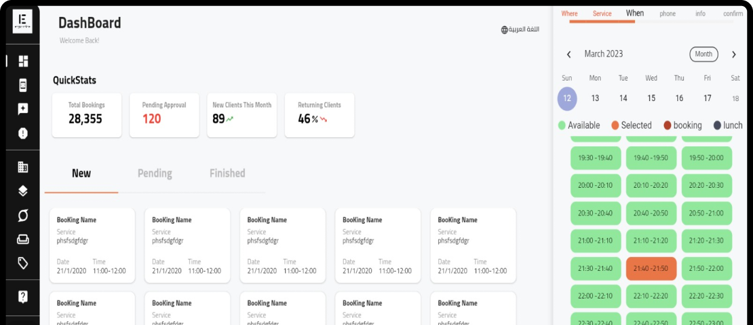Viewport: 753px width, 325px height.
Task: Click the globe Arabic language switcher
Action: 520,29
